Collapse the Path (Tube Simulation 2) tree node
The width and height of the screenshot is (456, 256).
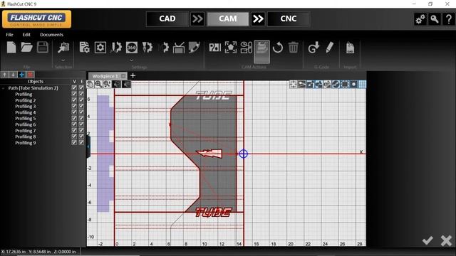tap(3, 88)
